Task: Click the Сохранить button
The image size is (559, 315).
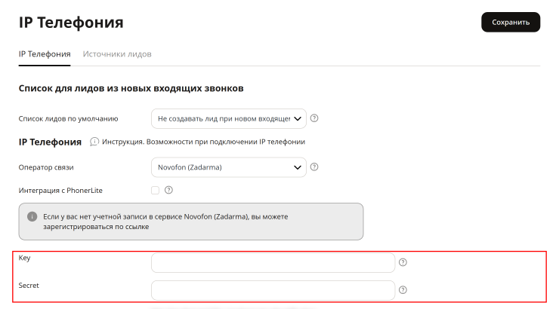Action: pyautogui.click(x=511, y=22)
